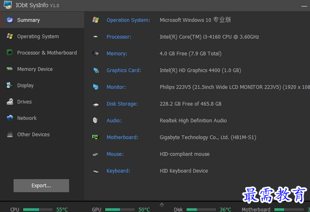Click the green board icon in Motherboard row
The image size is (310, 212).
[95, 137]
